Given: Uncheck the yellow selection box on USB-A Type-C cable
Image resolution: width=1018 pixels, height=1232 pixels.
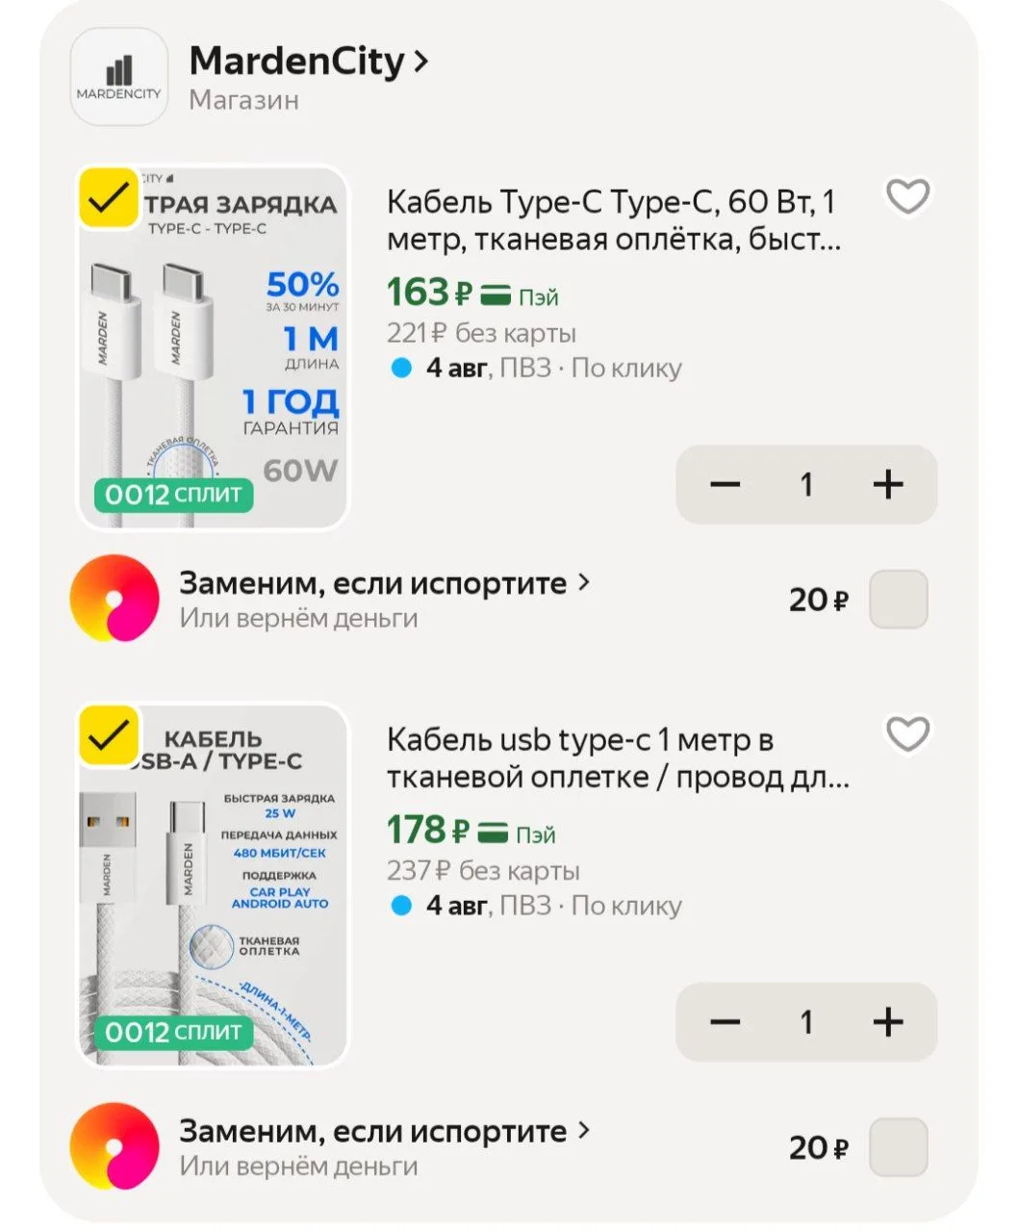Looking at the screenshot, I should pyautogui.click(x=110, y=736).
